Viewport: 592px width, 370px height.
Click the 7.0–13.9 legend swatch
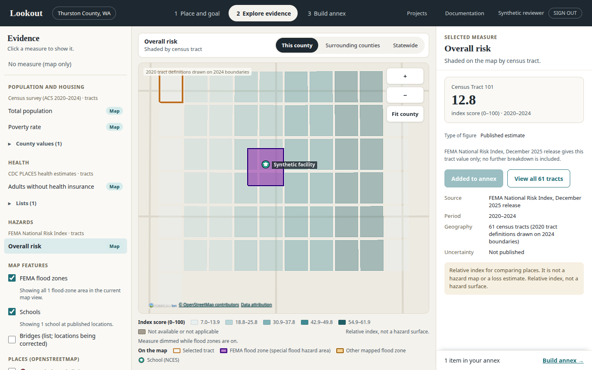[194, 322]
